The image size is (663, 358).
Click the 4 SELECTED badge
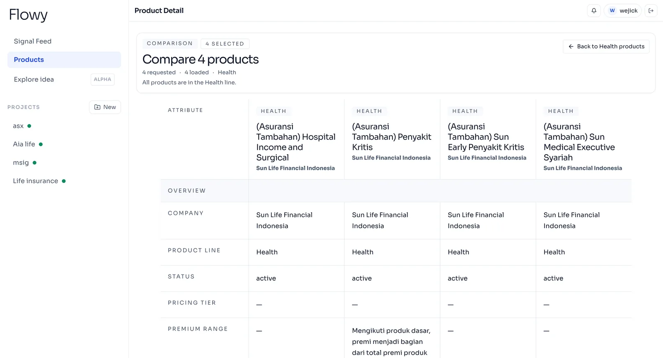coord(225,44)
